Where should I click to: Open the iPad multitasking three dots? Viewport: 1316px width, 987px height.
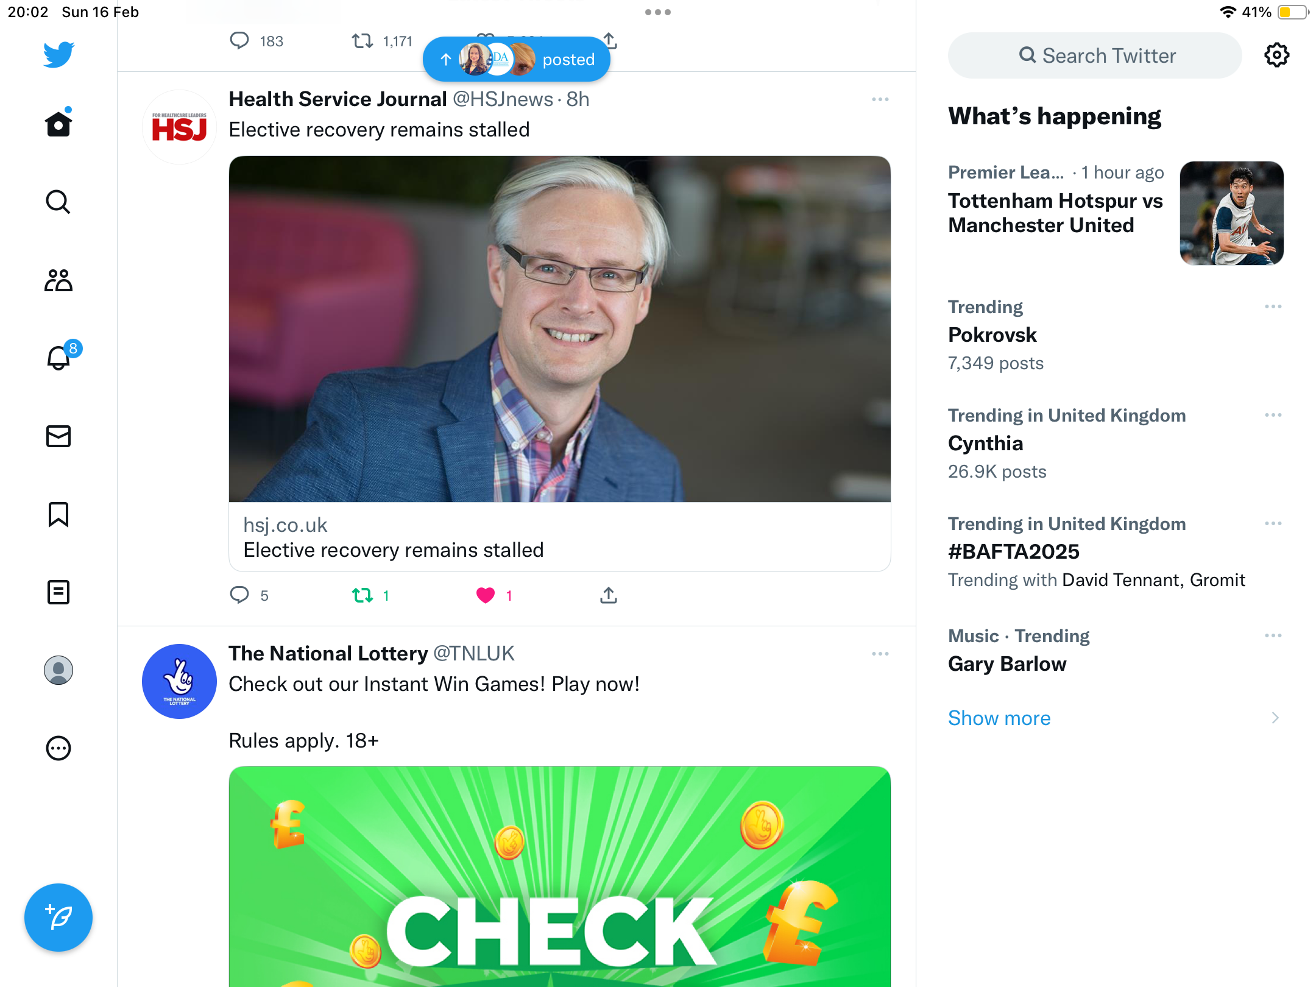pos(657,12)
